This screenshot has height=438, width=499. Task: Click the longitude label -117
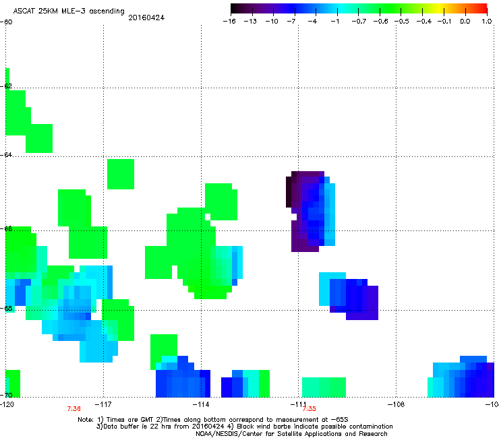pos(104,404)
